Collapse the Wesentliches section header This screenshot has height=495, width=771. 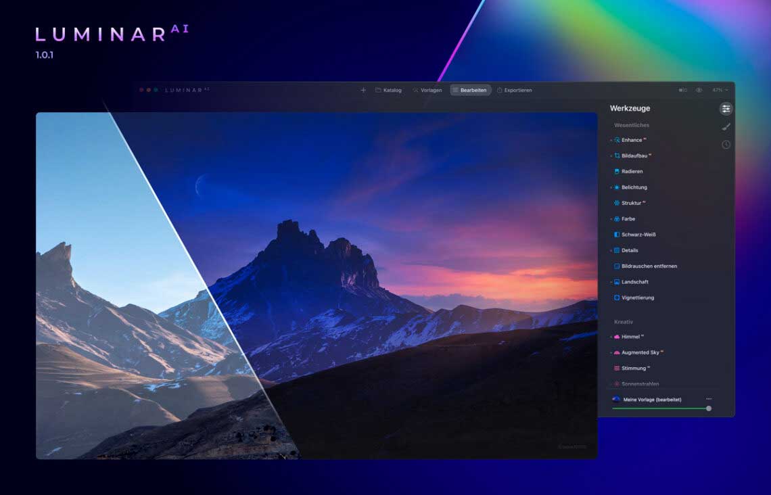[632, 125]
